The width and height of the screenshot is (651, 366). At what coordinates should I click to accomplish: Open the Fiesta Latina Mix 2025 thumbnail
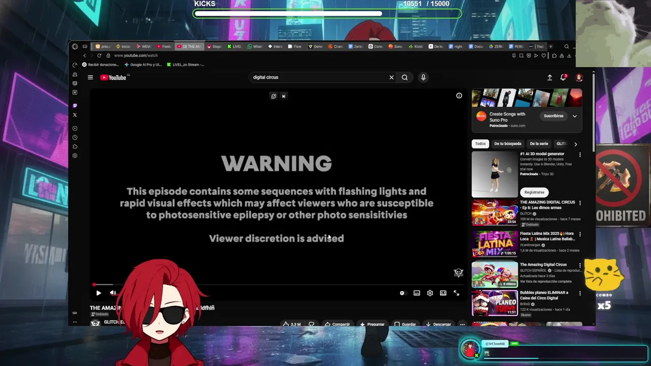495,243
